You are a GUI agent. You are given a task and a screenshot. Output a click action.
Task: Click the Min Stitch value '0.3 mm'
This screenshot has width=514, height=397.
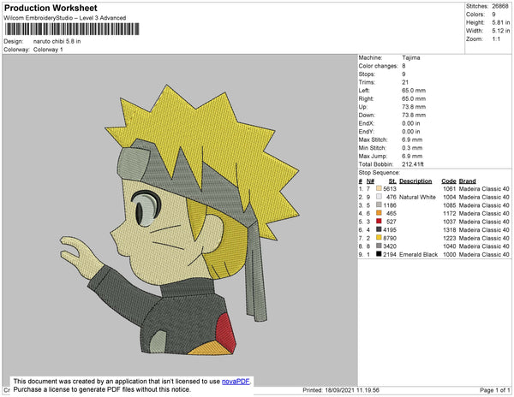(x=412, y=148)
